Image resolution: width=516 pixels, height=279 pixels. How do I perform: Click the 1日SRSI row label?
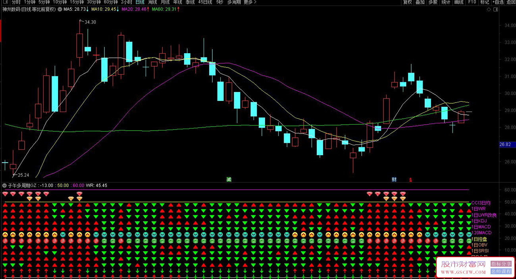(480, 251)
